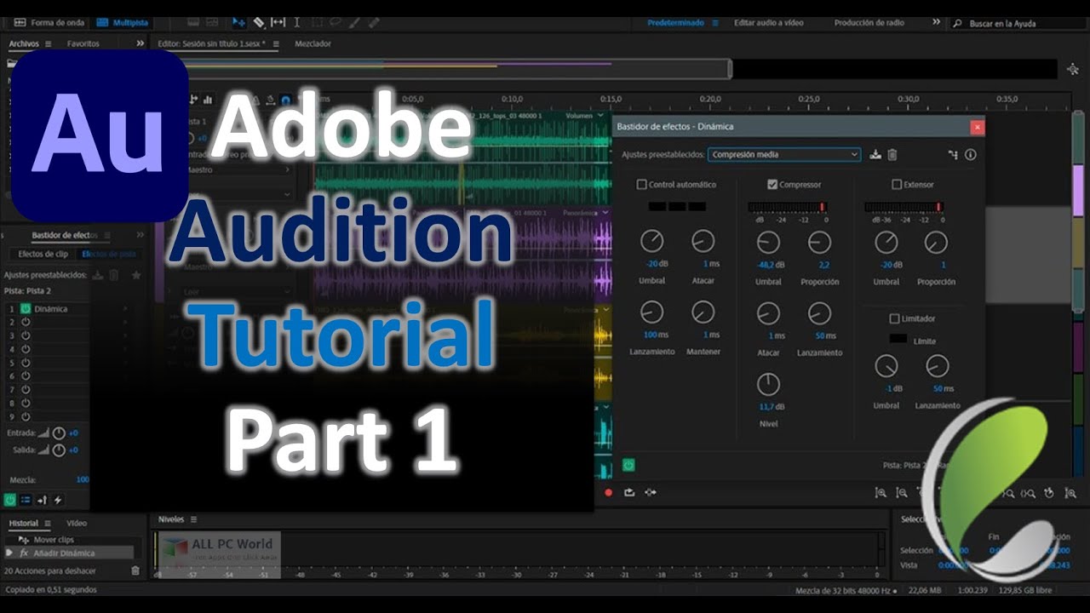This screenshot has height=613, width=1090.
Task: Click the lightning Apply icon in effects rack
Action: (x=58, y=500)
